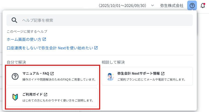Click external link icon beside 口座連携 link
The height and width of the screenshot is (112, 209).
pos(96,48)
